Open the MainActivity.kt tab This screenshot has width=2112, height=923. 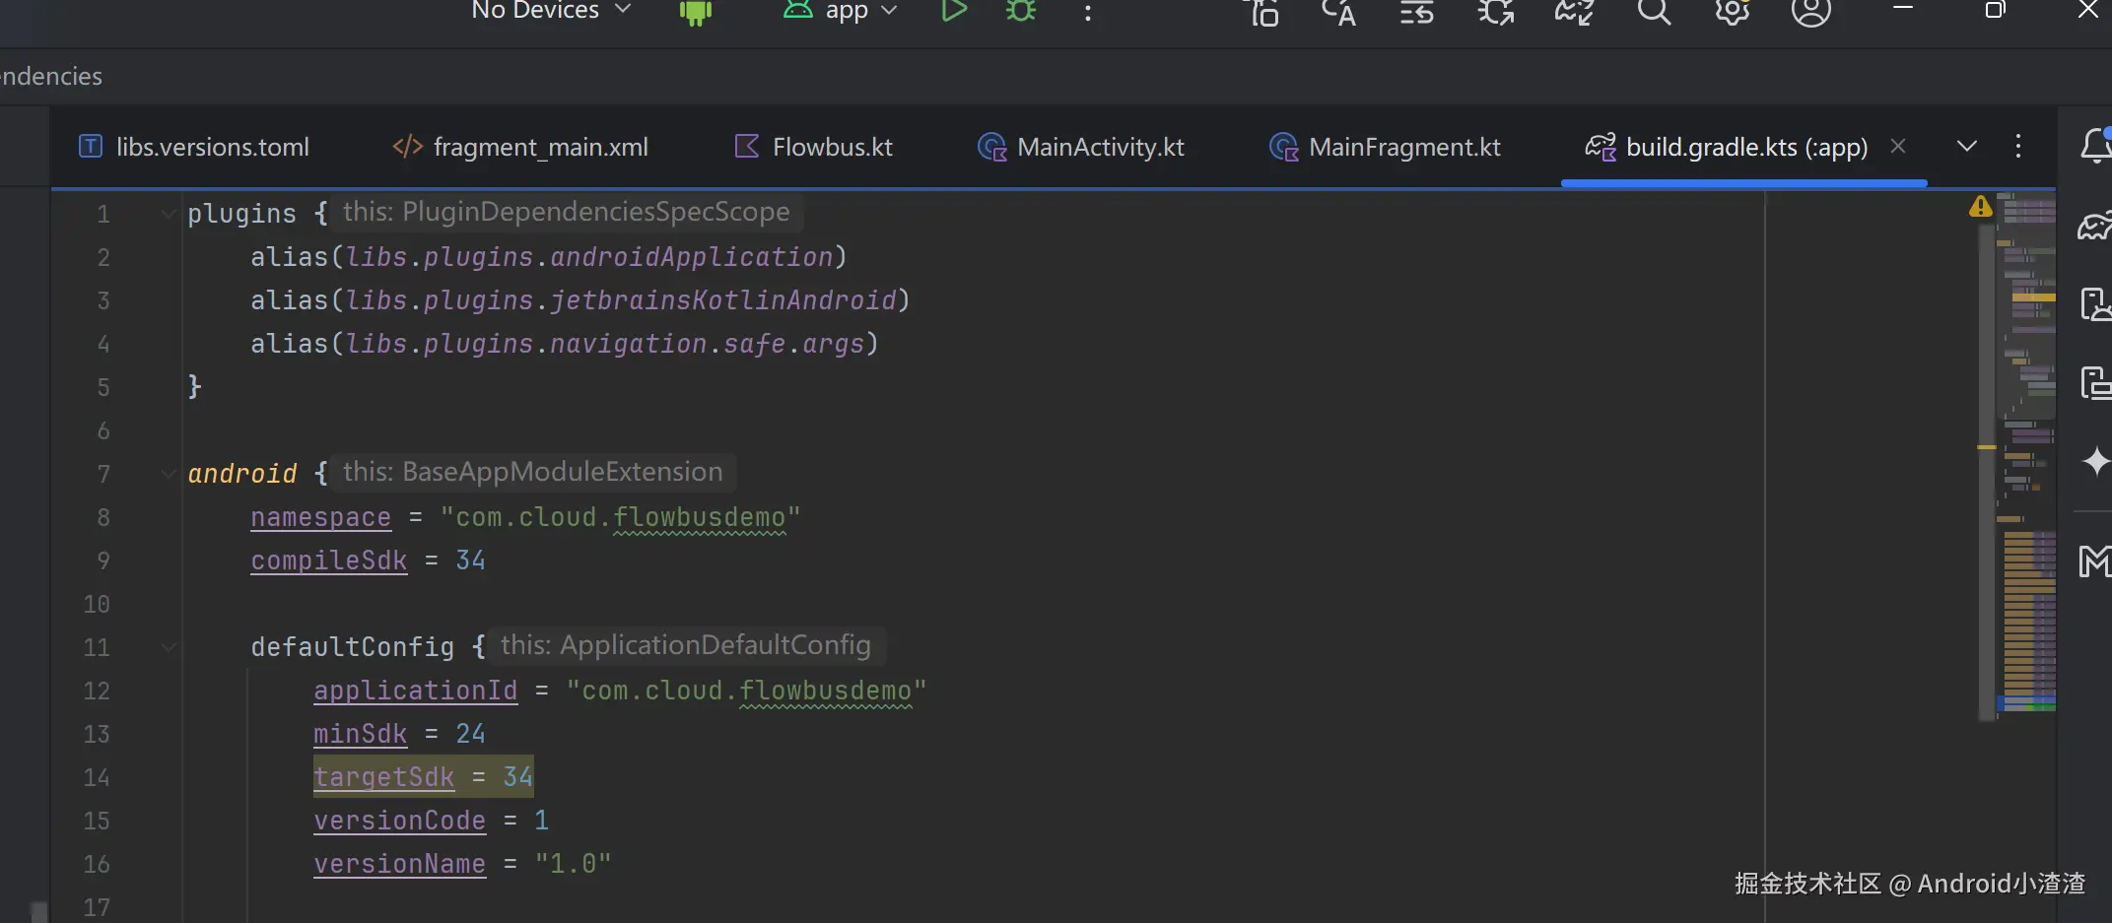1081,147
